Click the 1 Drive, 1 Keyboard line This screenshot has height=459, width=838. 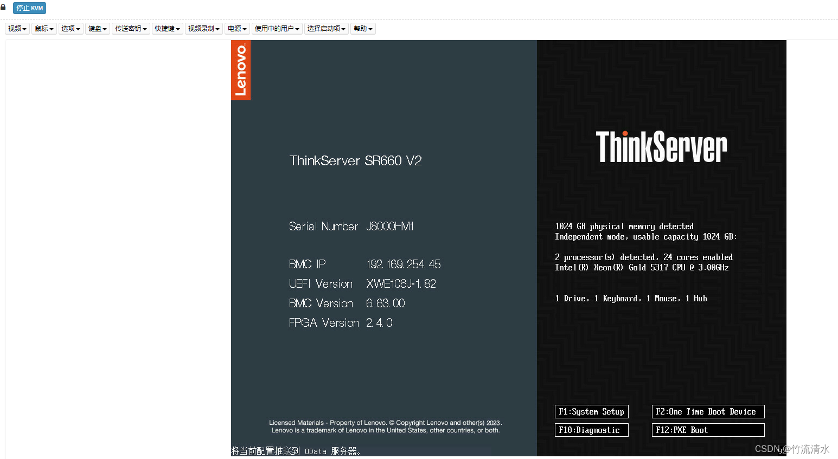click(x=631, y=299)
